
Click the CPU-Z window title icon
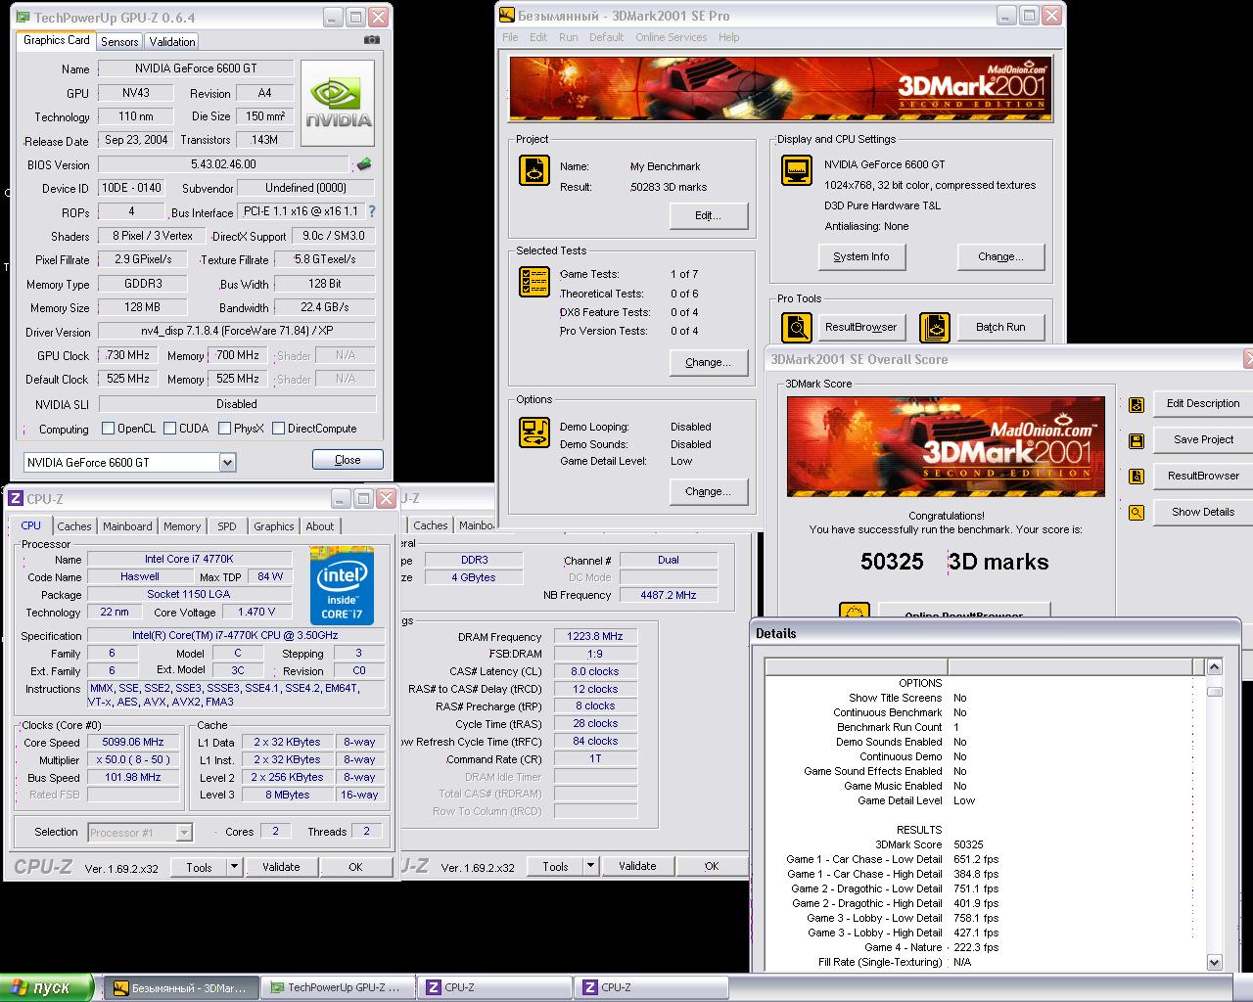pos(16,499)
